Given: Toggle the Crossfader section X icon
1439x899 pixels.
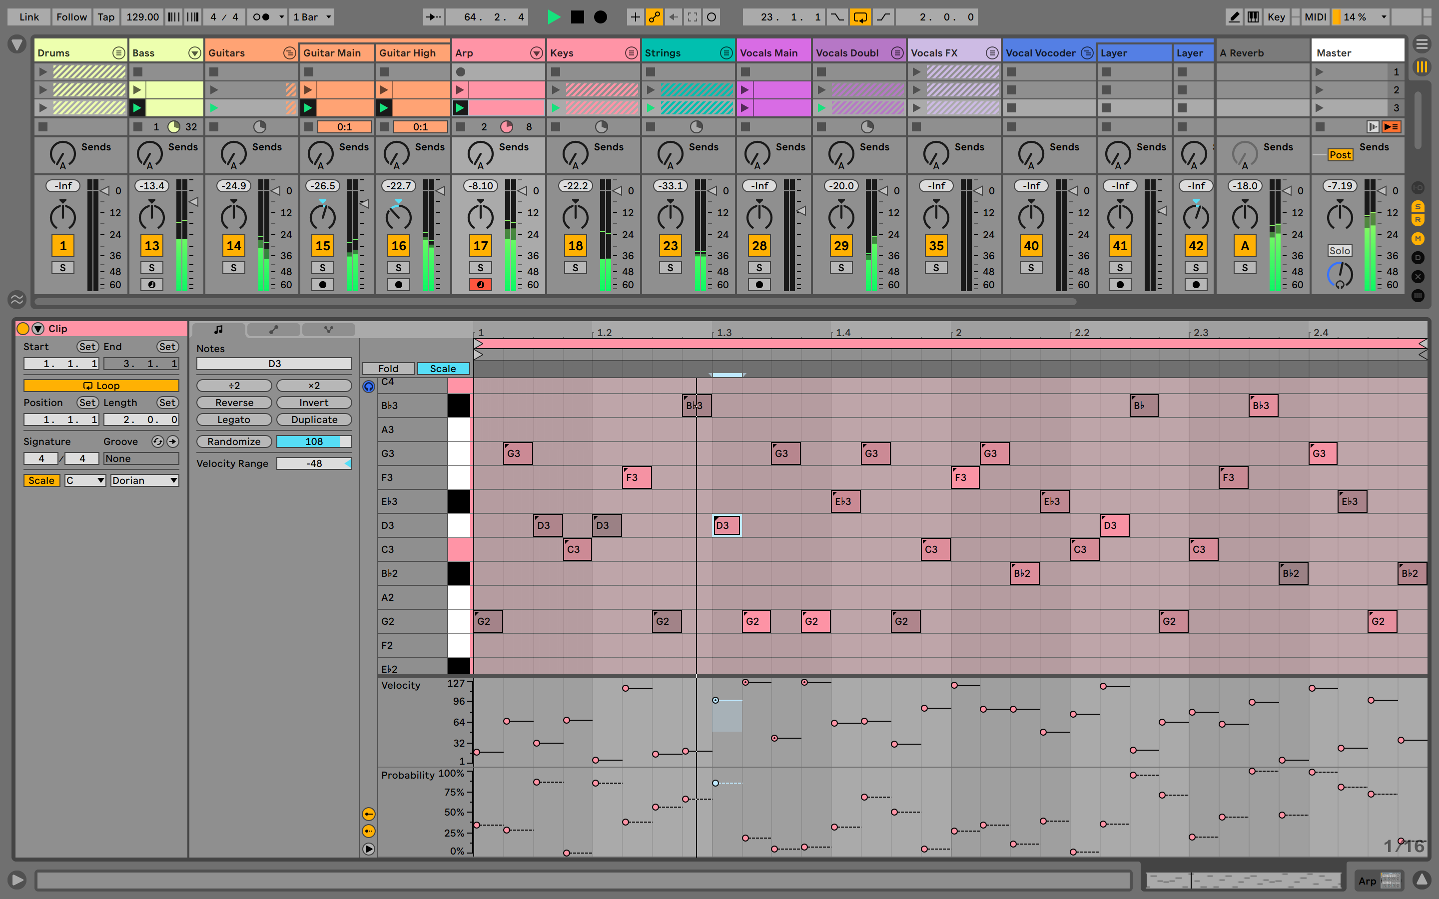Looking at the screenshot, I should click(x=1419, y=277).
